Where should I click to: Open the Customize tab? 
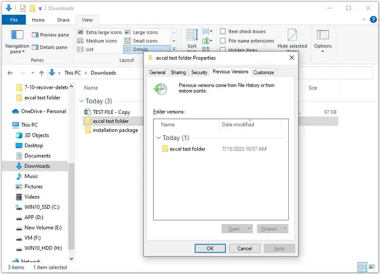[x=263, y=72]
